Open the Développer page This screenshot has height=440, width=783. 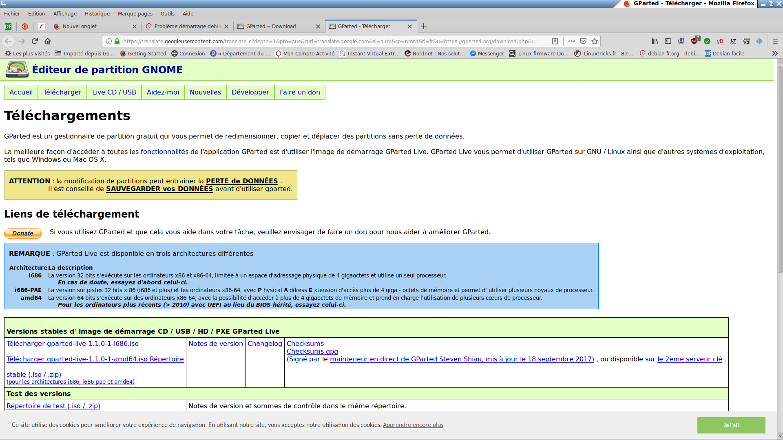point(250,92)
